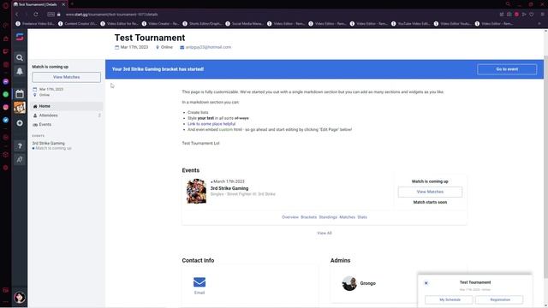Click the Email envelope icon in Contact Info
Screen dimensions: 548x308
(200, 281)
